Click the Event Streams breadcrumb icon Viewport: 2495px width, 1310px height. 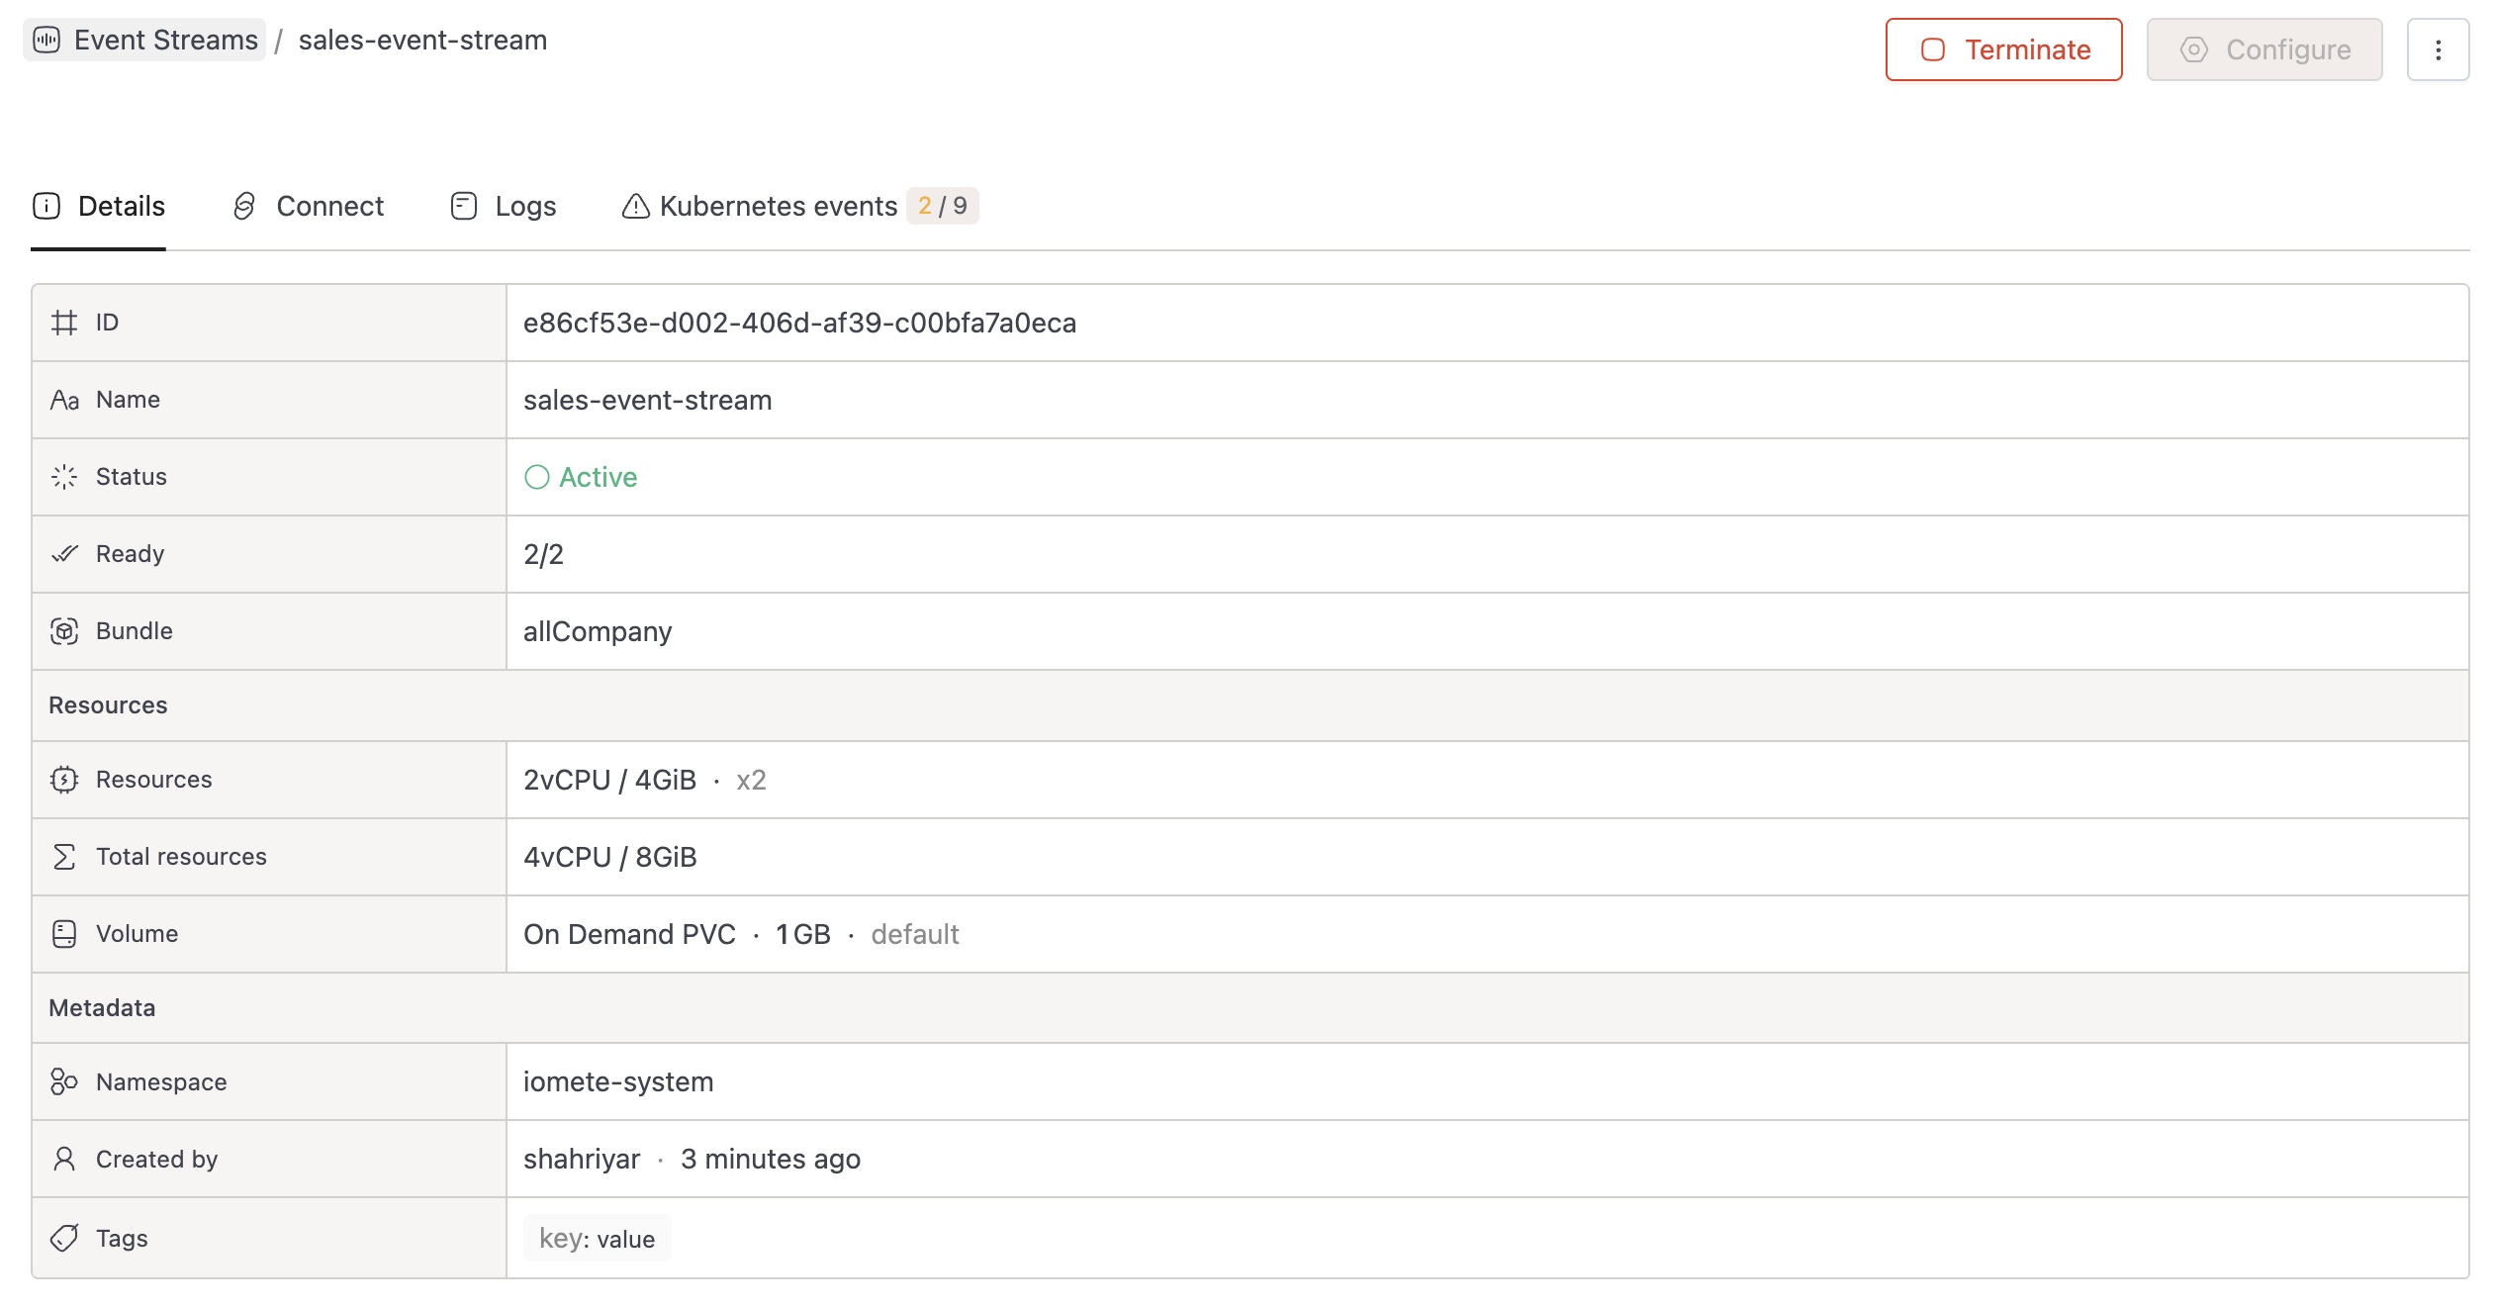point(46,40)
